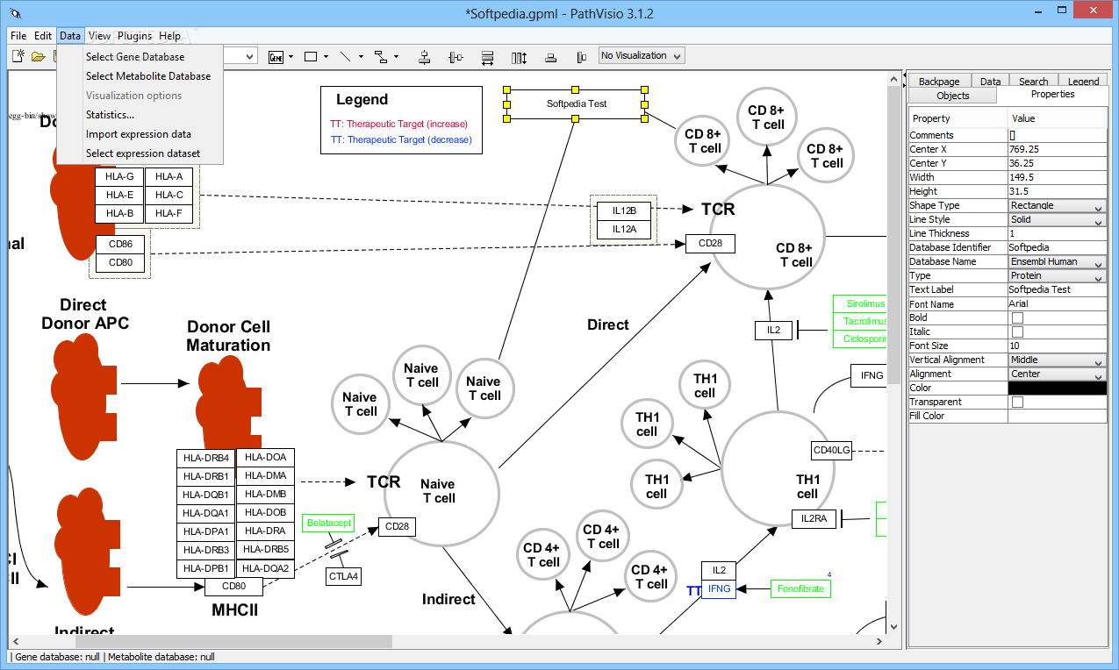The height and width of the screenshot is (670, 1119).
Task: Click the Font Size value 10
Action: (1057, 346)
